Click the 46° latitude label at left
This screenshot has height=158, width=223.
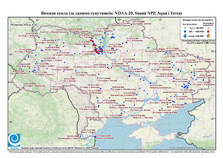click(11, 122)
